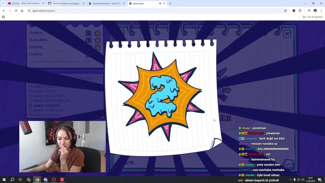The height and width of the screenshot is (183, 325).
Task: Reload the Gartic Show page
Action: click(x=16, y=11)
